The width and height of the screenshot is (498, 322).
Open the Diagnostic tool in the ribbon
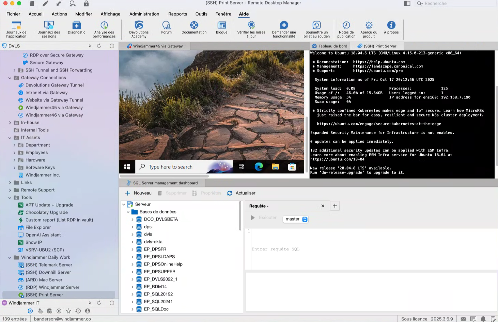[76, 28]
